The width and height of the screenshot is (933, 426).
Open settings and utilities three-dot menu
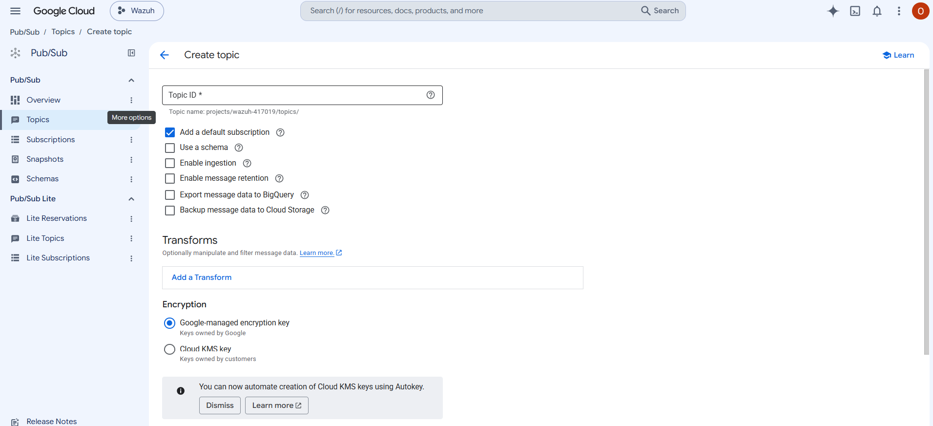pos(899,11)
